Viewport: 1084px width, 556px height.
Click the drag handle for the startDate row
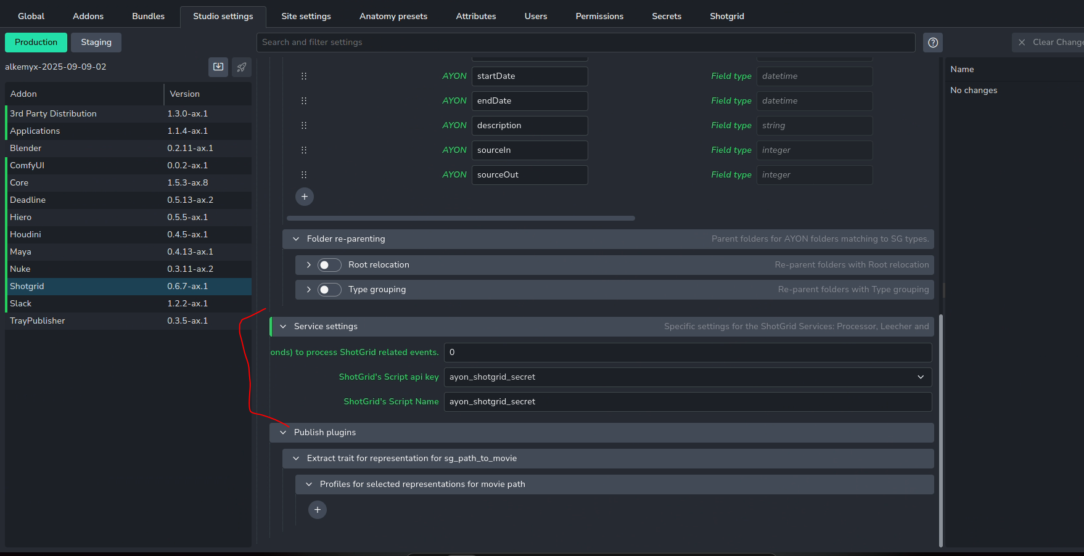point(304,76)
